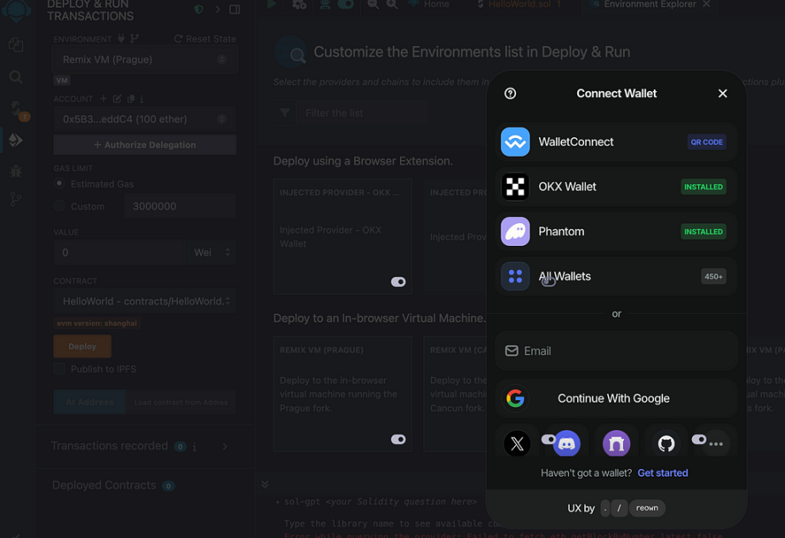The image size is (785, 538).
Task: Close the Connect Wallet dialog
Action: 722,94
